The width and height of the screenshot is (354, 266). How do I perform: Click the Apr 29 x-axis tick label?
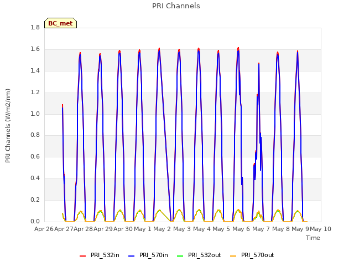click(103, 229)
